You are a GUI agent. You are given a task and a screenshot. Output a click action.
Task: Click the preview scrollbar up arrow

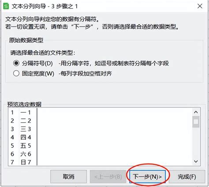click(196, 112)
